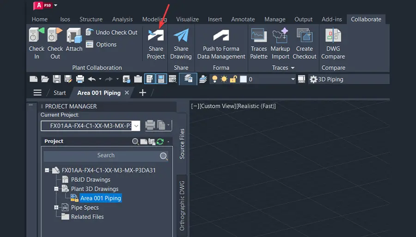
Task: Open the 3D Piping workspace selector
Action: 349,79
